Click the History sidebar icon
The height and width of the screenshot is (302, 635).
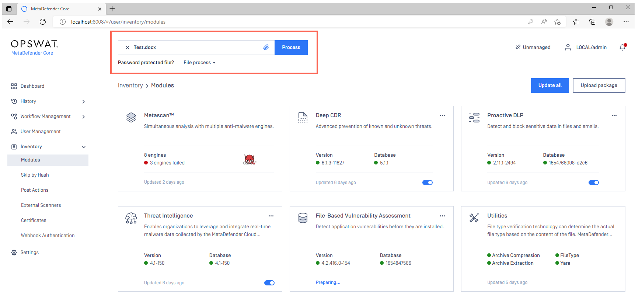[14, 101]
